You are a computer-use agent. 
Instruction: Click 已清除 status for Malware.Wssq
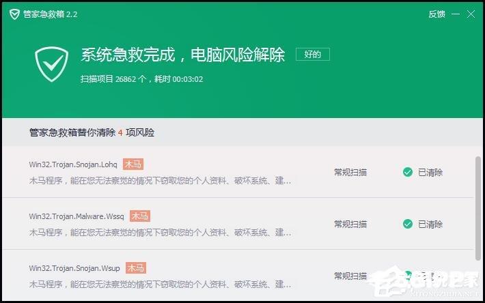pos(430,225)
